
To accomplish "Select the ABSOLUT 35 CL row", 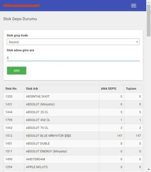I will click(73, 112).
